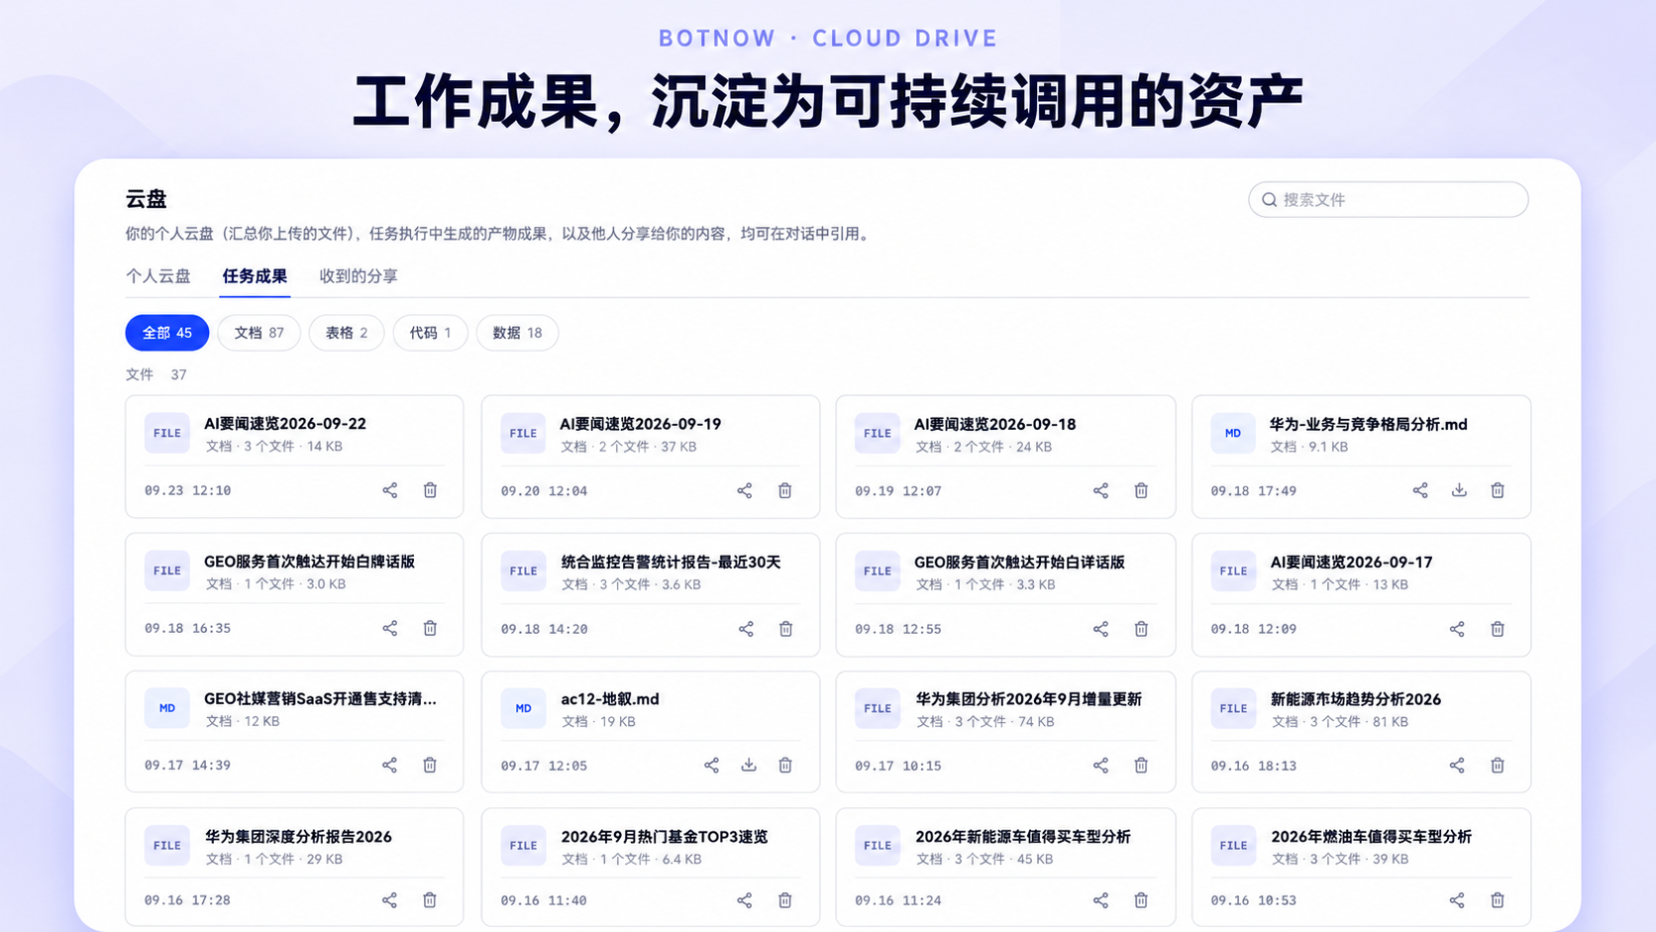Delete 统合监控告警统计报告-最近30天 file
Image resolution: width=1656 pixels, height=932 pixels.
click(x=785, y=629)
